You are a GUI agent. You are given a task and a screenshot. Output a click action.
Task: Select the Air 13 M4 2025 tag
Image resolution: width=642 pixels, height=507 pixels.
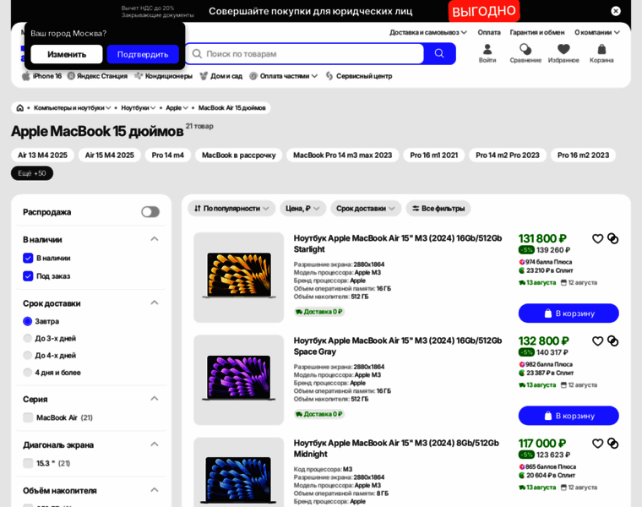(x=42, y=155)
